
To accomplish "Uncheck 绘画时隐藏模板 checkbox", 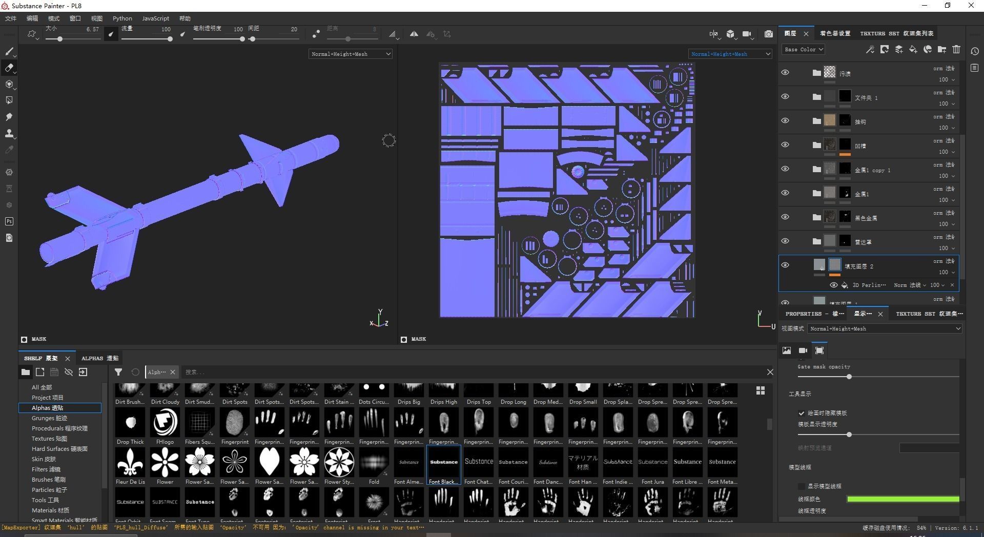I will (x=801, y=413).
